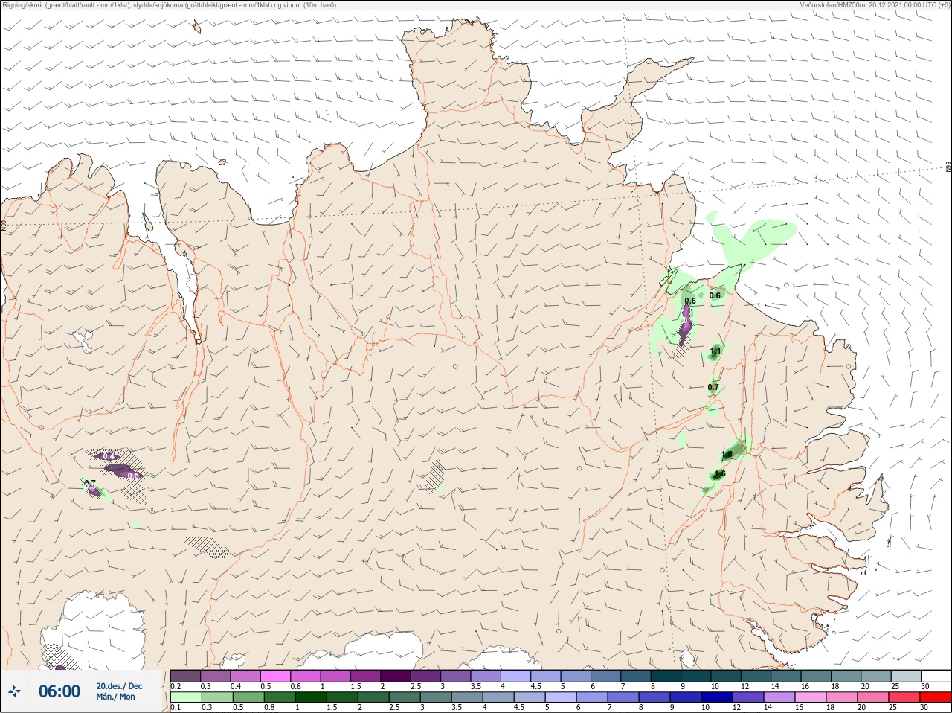Click the N99 label on the map's right edge
The height and width of the screenshot is (713, 952).
[x=948, y=167]
